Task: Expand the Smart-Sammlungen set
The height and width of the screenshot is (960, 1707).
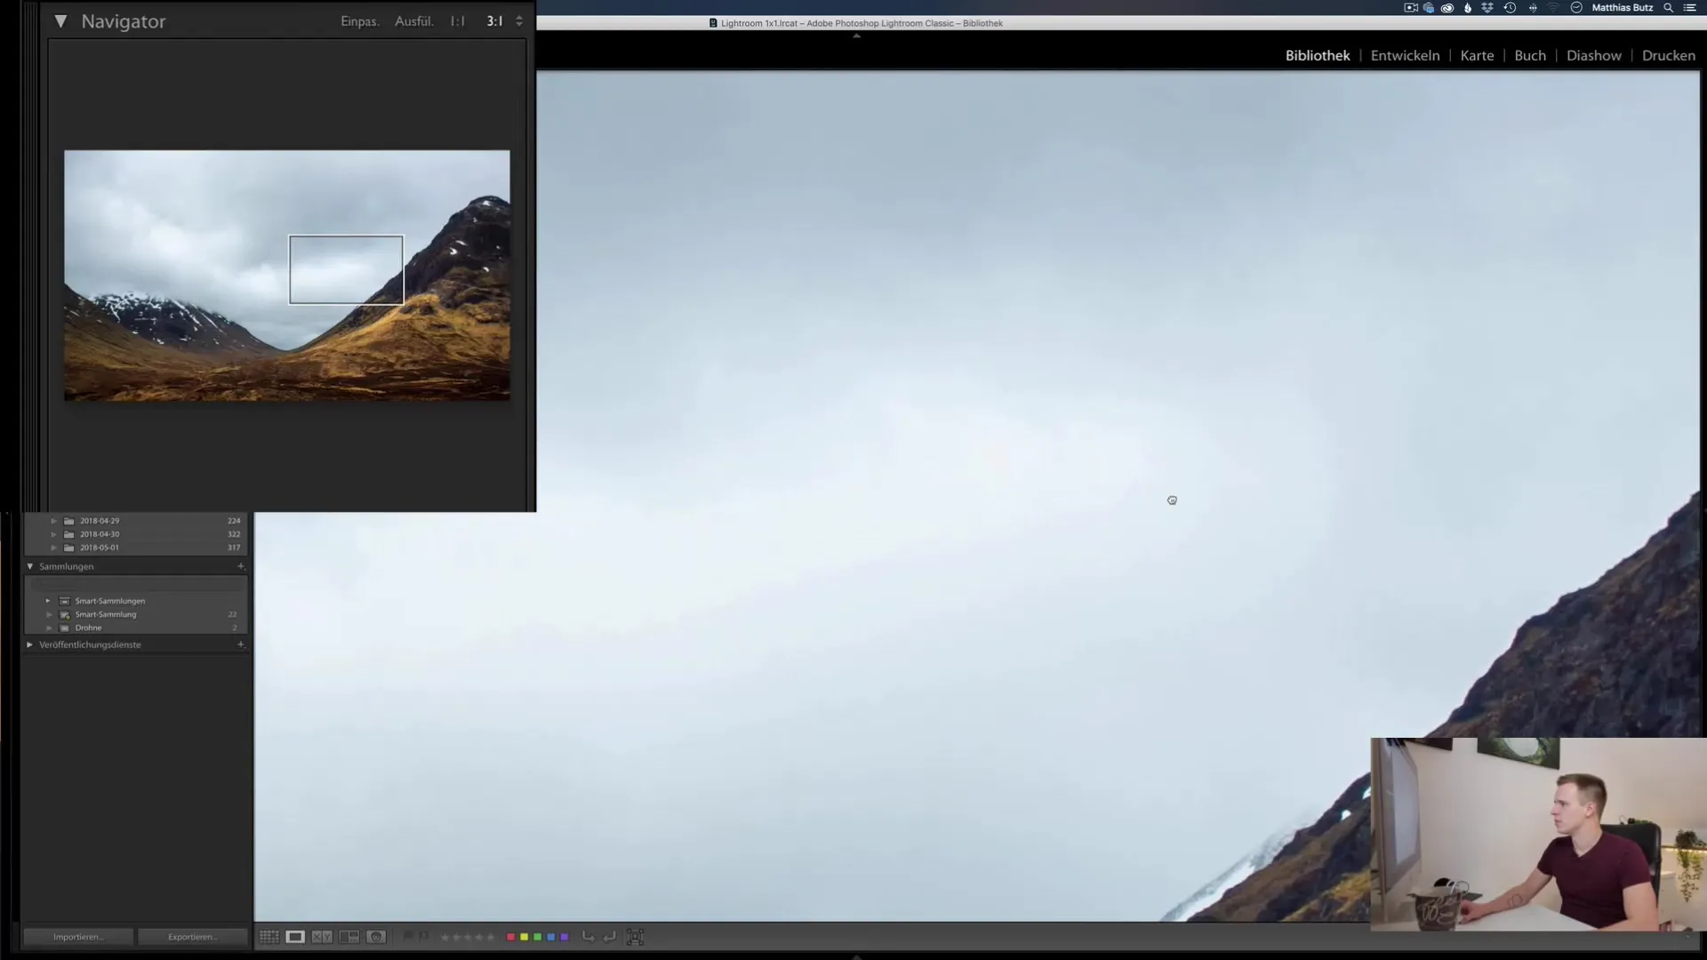Action: (x=48, y=601)
